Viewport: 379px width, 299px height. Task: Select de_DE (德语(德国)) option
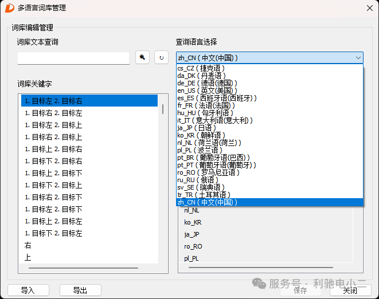point(269,83)
